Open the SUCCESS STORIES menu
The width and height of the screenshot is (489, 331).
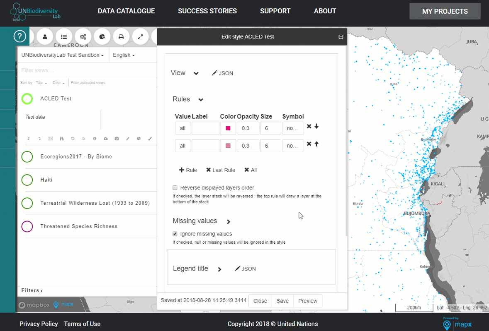207,11
